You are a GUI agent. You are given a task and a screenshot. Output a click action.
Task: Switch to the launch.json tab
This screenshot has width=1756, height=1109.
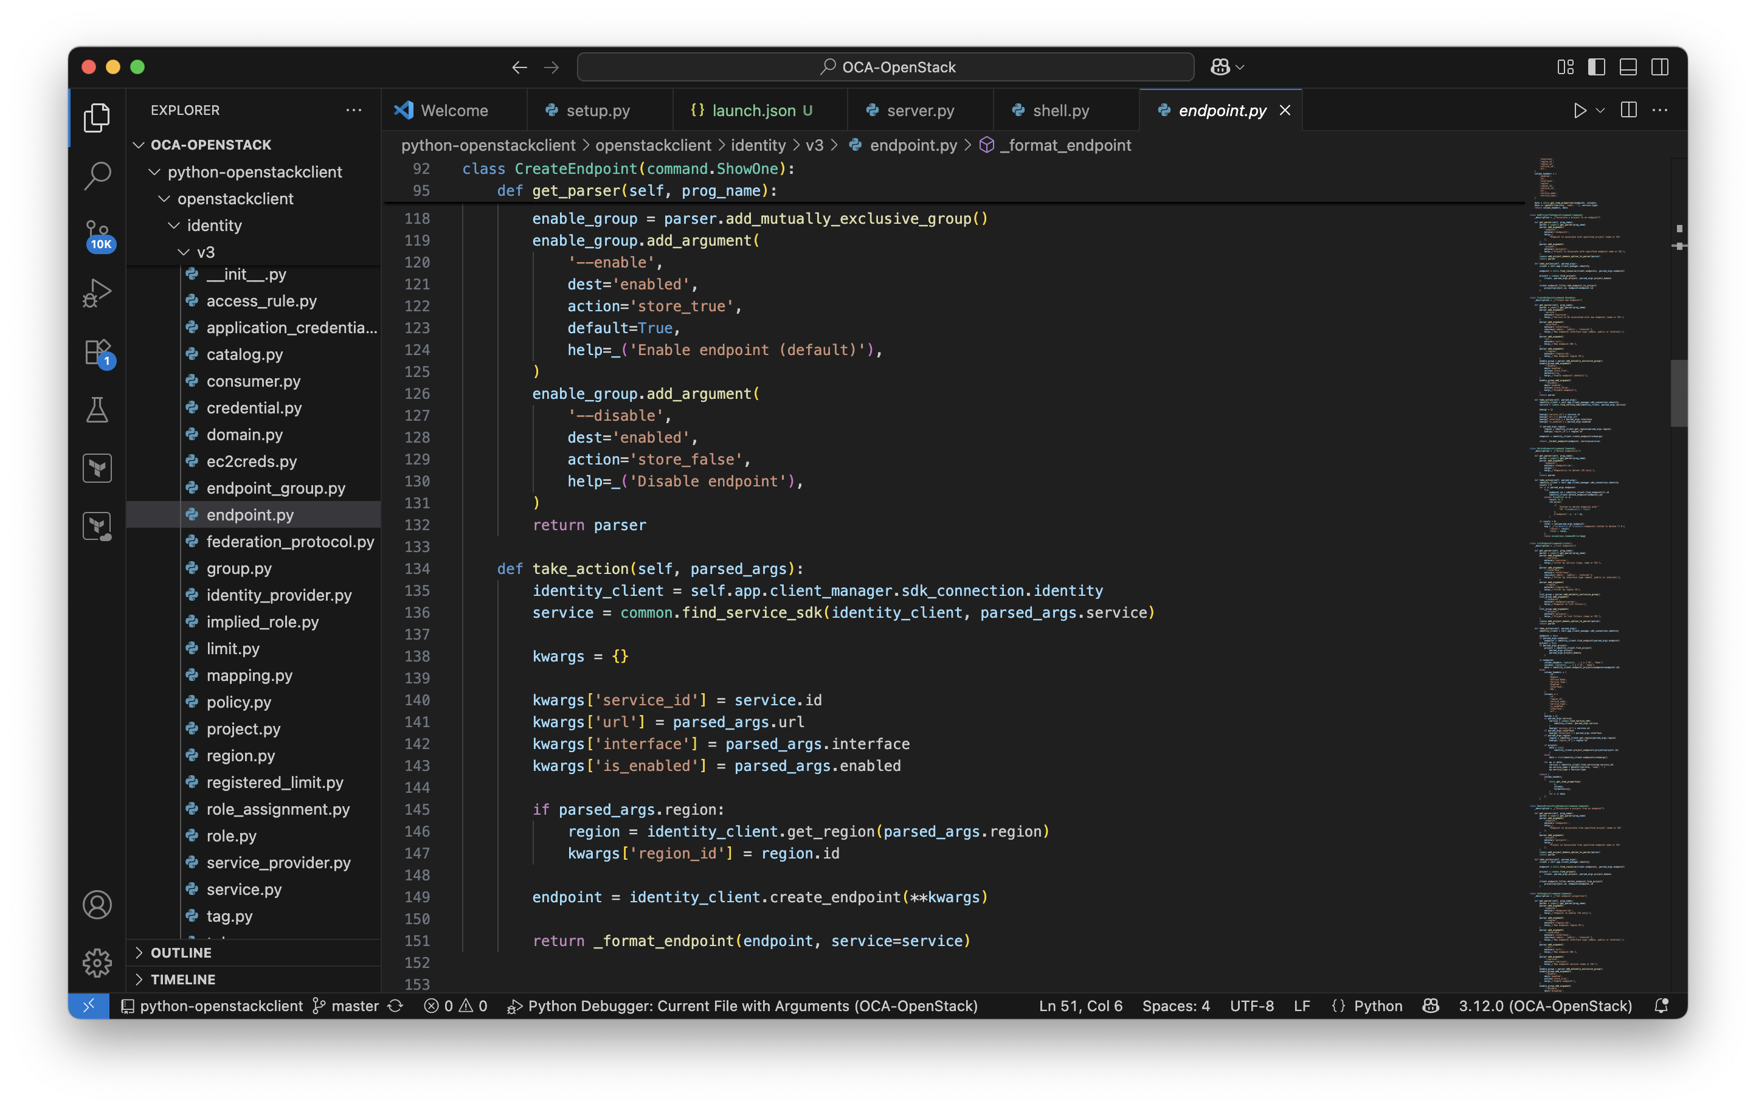[x=753, y=110]
